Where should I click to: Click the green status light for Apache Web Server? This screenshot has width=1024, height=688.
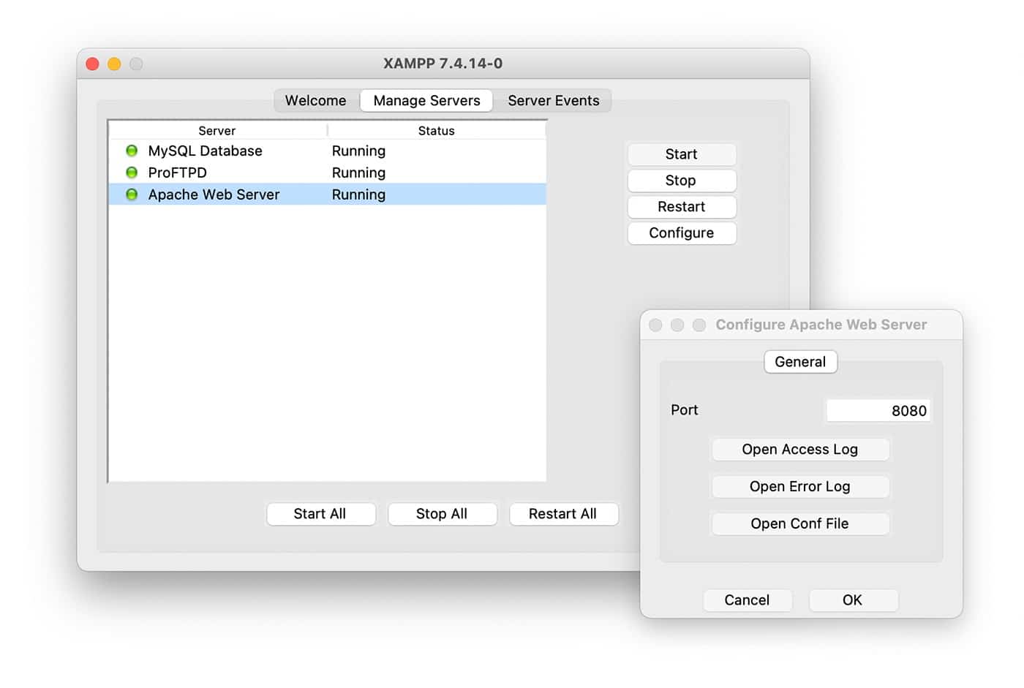point(132,194)
